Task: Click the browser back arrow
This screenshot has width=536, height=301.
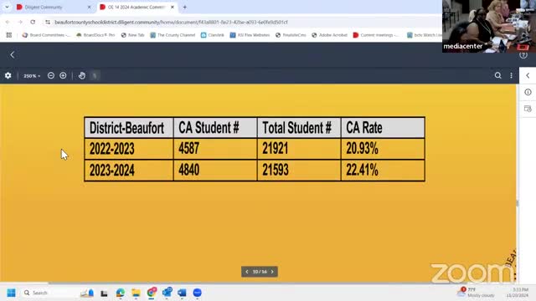Action: point(8,22)
